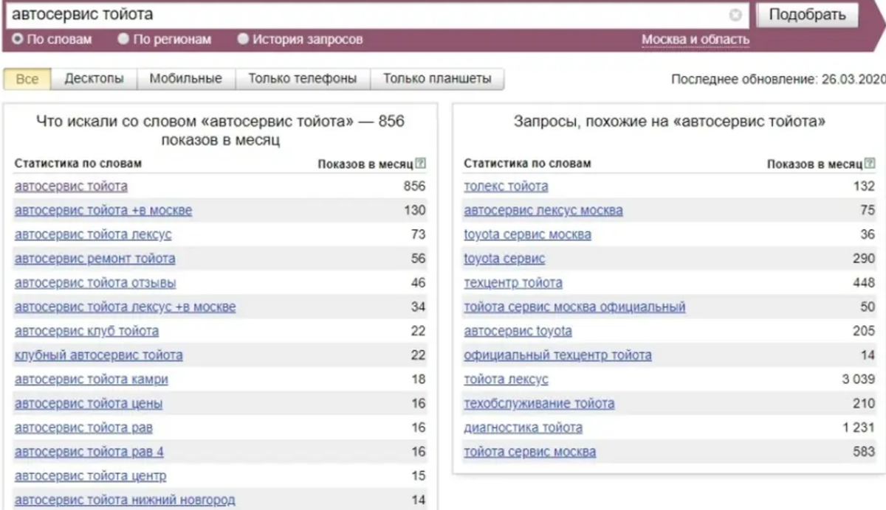Select the 'История запросов' radio option

tap(300, 39)
